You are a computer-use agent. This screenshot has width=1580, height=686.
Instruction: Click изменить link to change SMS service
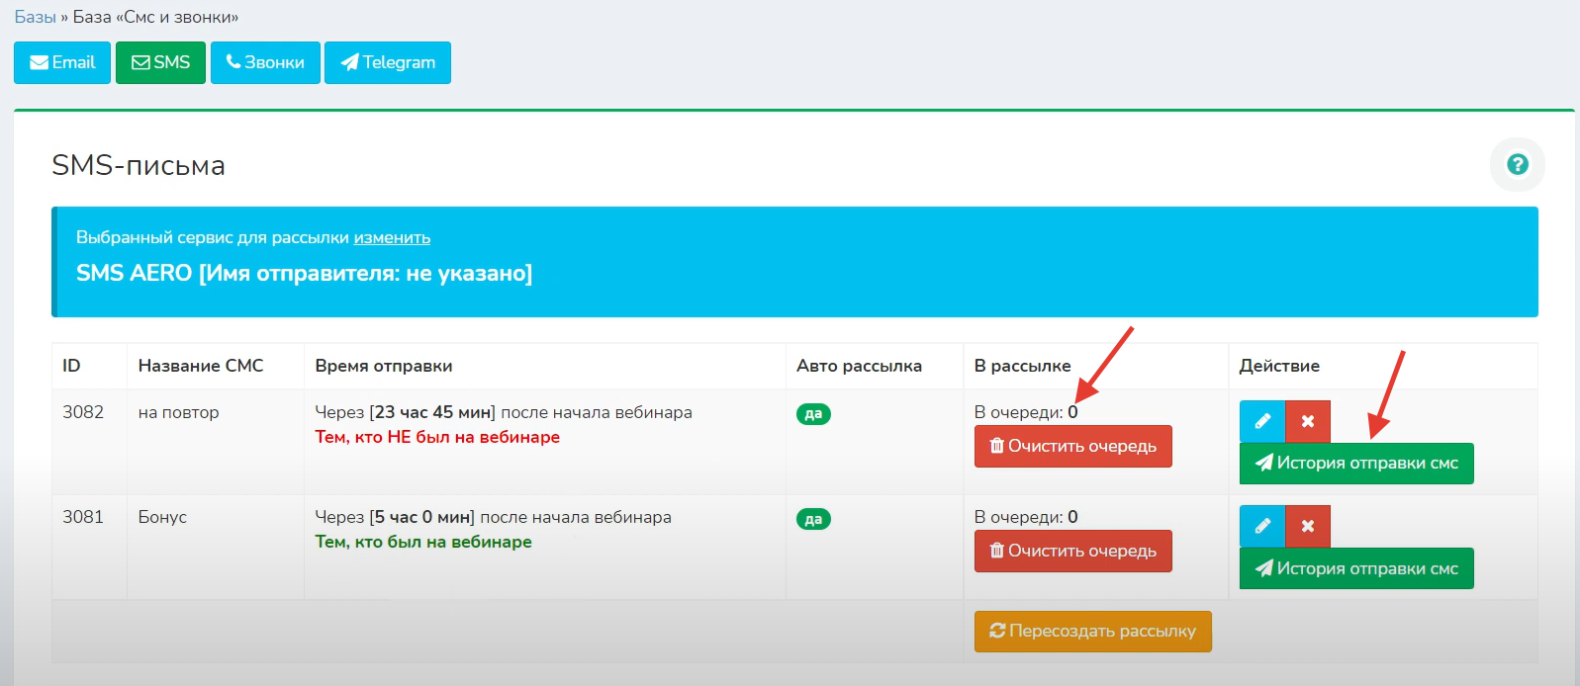(392, 237)
